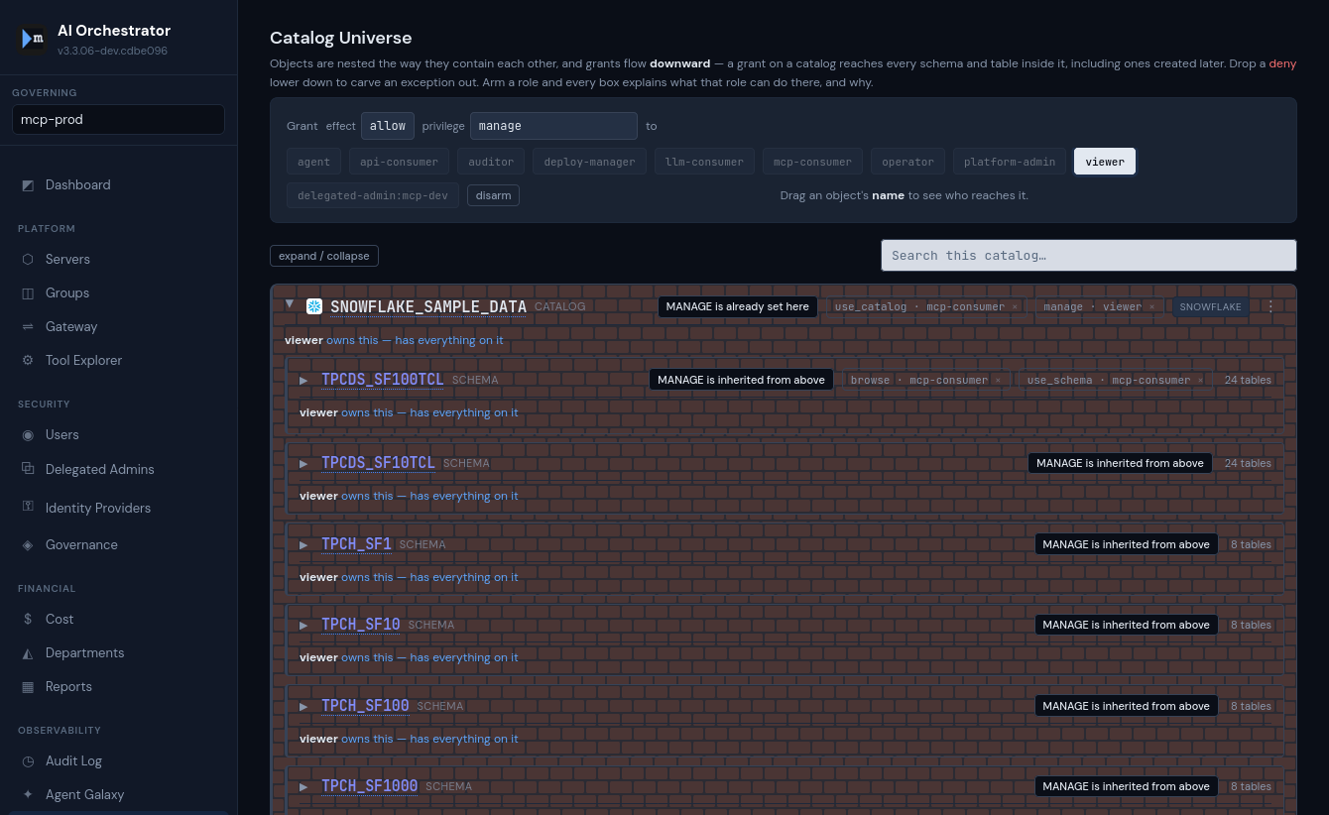This screenshot has height=815, width=1329.
Task: Open the privilege dropdown showing manage
Action: (553, 126)
